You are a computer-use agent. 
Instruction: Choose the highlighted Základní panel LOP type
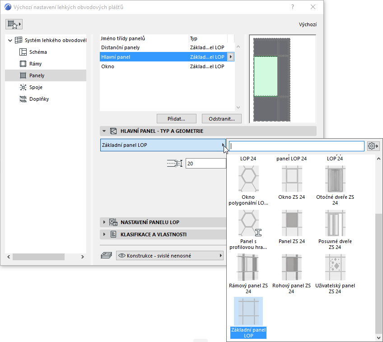[248, 318]
